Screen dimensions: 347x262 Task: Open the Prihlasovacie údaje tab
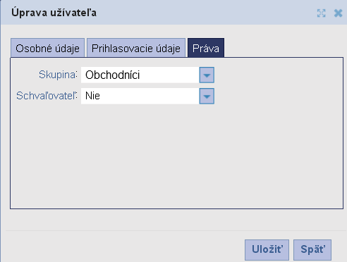coord(136,48)
